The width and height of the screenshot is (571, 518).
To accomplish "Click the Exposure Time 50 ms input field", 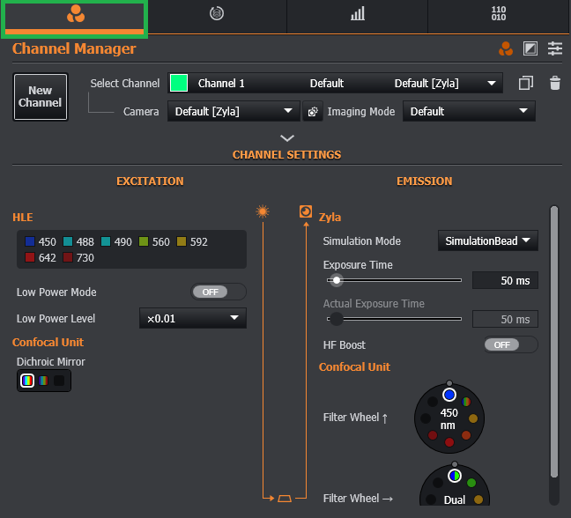I will pyautogui.click(x=505, y=280).
